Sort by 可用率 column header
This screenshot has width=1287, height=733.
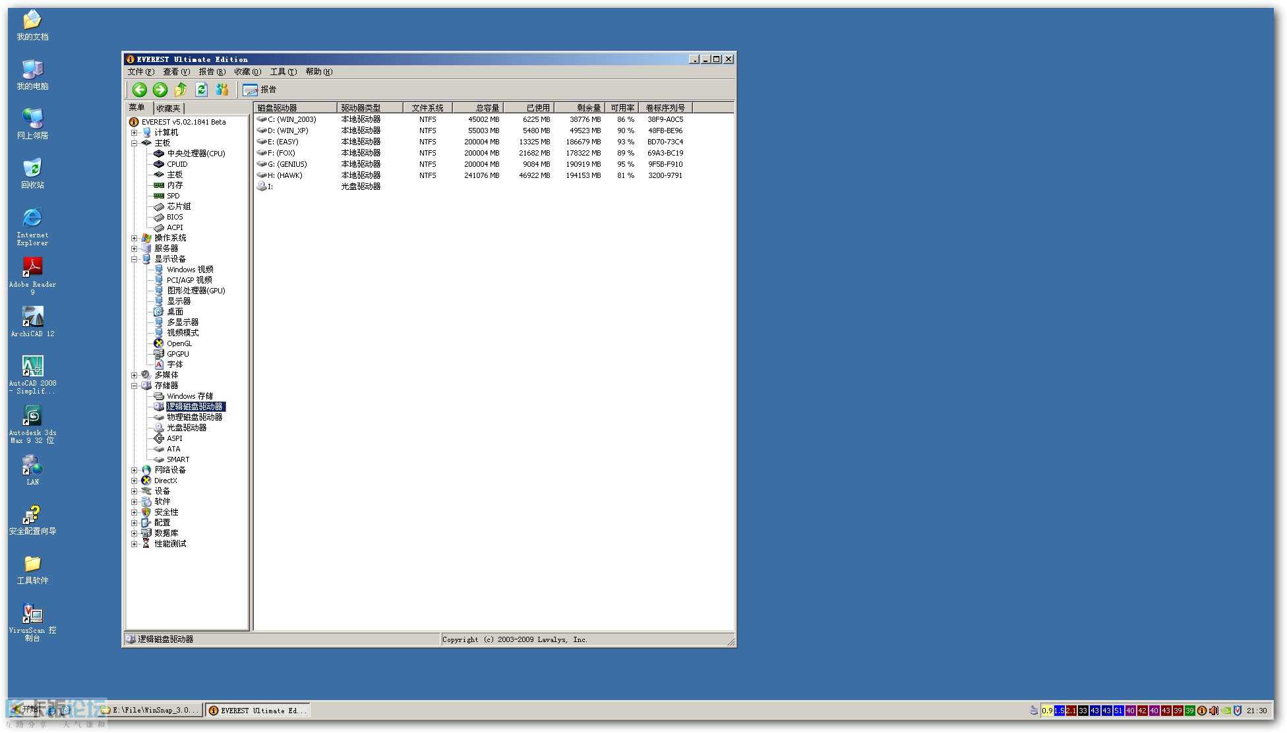[622, 107]
